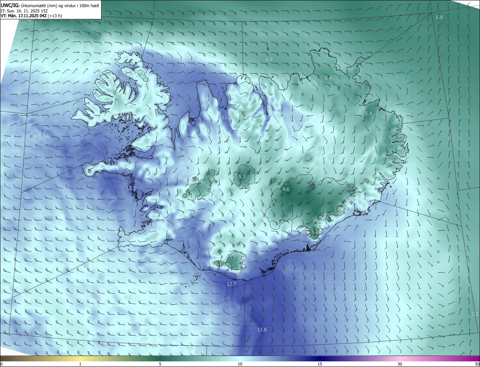The height and width of the screenshot is (367, 480).
Task: Click the 5 tick on the legend
Action: pos(160,364)
